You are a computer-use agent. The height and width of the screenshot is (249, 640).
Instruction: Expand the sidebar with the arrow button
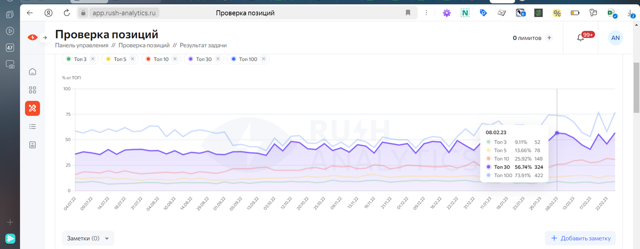point(45,37)
